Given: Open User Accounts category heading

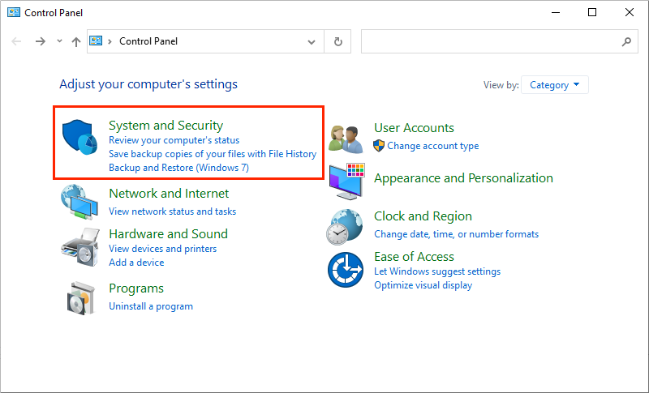Looking at the screenshot, I should point(414,128).
